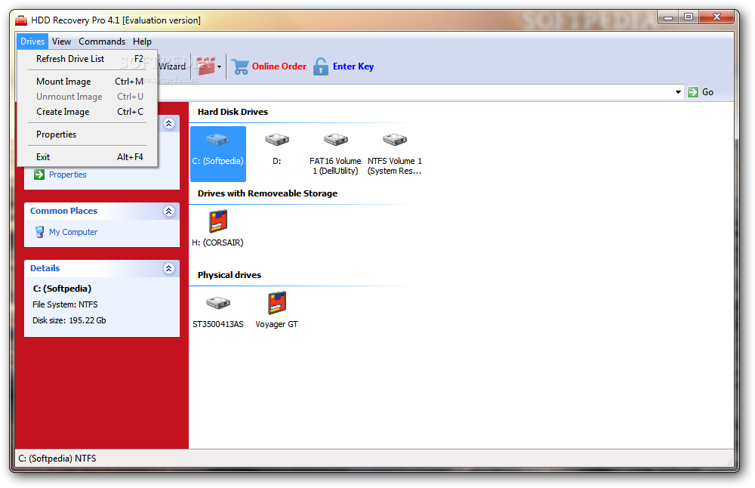Minimize the HDD Recovery Pro window
Viewport: 755px width, 488px height.
pos(668,17)
